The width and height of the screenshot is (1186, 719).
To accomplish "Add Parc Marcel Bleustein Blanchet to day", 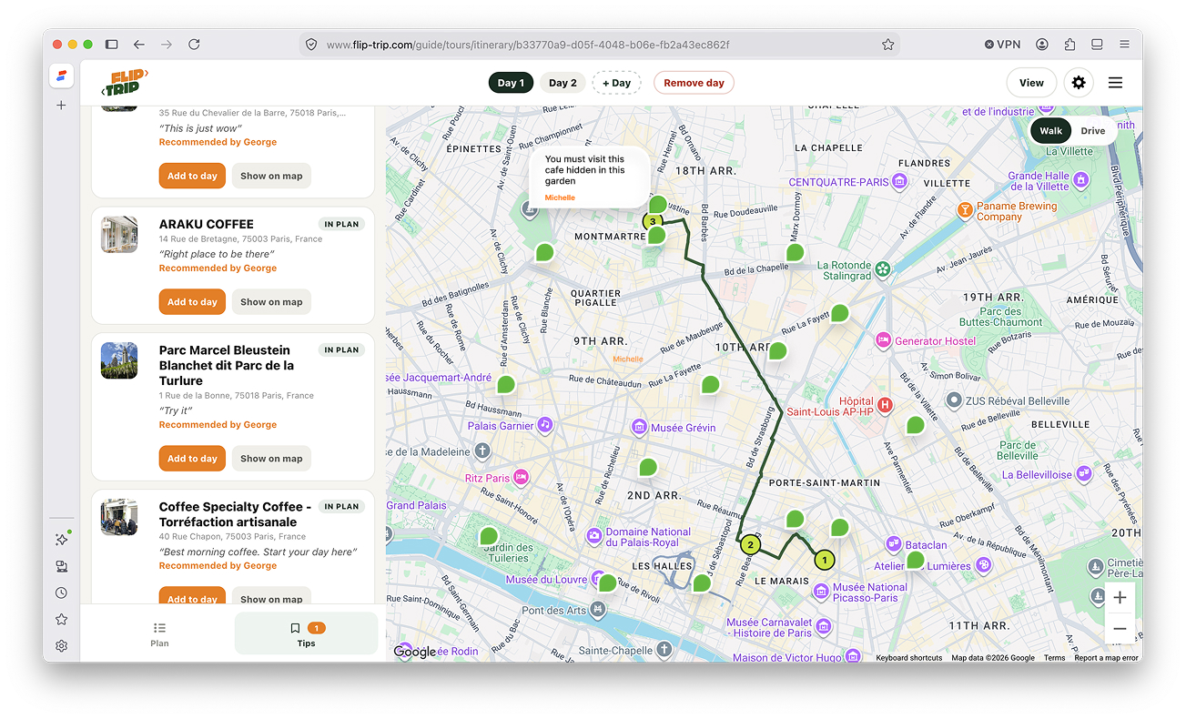I will click(192, 459).
